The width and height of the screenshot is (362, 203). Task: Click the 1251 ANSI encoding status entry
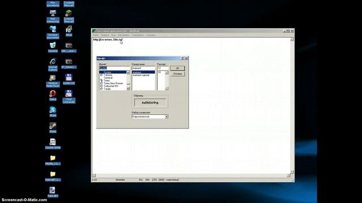pyautogui.click(x=165, y=180)
